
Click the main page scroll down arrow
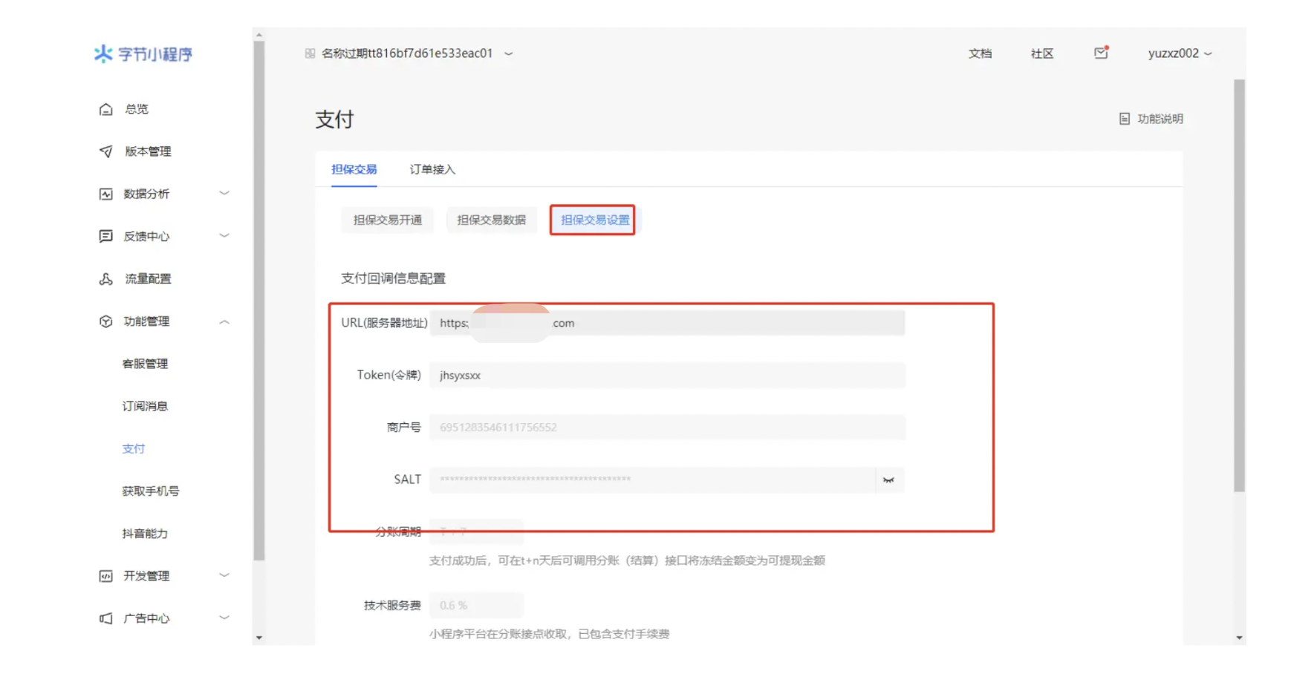(x=1239, y=638)
